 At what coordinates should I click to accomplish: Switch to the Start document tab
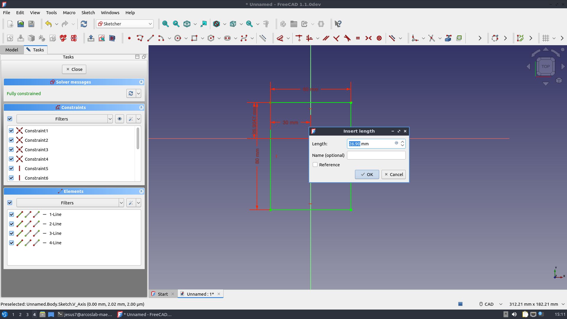[163, 294]
